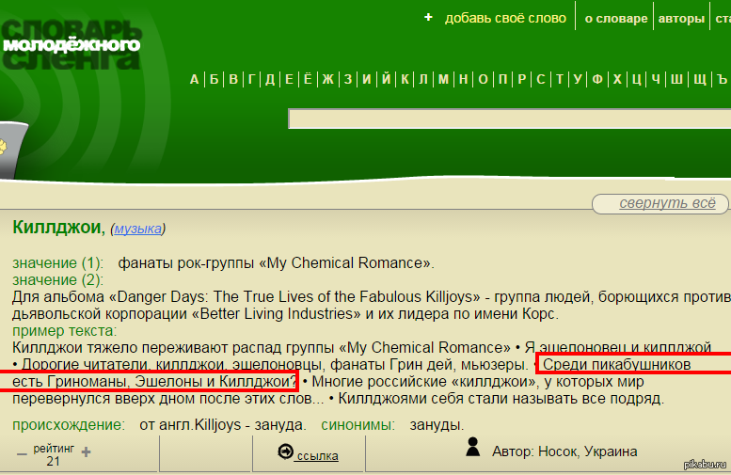731x475 pixels.
Task: Collapse all entries with 'свернуть всё'
Action: click(660, 204)
